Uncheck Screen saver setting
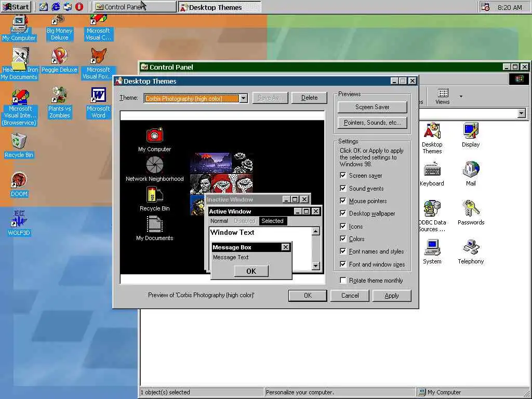Screen dimensions: 532x399 343,176
